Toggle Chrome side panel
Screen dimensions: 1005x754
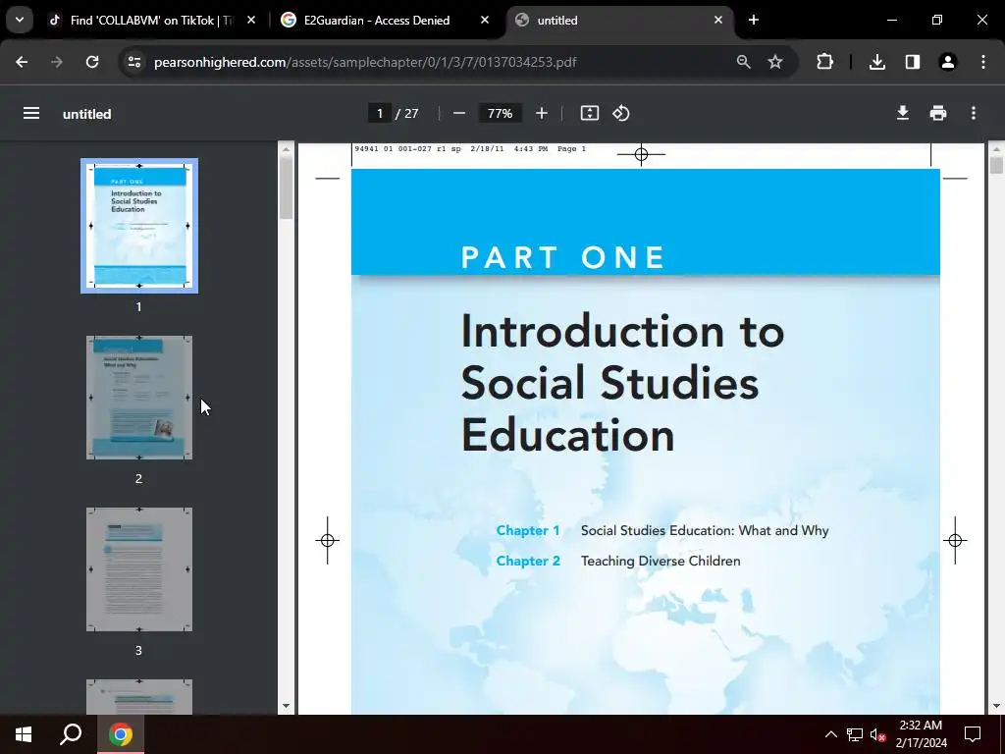913,62
